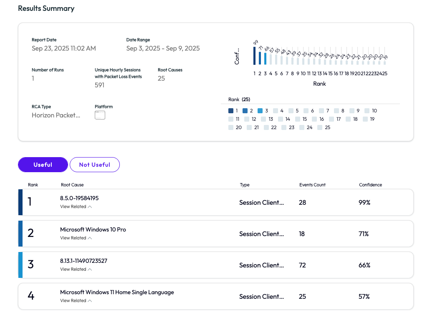Screen dimensions: 430x313
Task: Expand View Related for 8.13.1-11490723527
Action: point(76,270)
